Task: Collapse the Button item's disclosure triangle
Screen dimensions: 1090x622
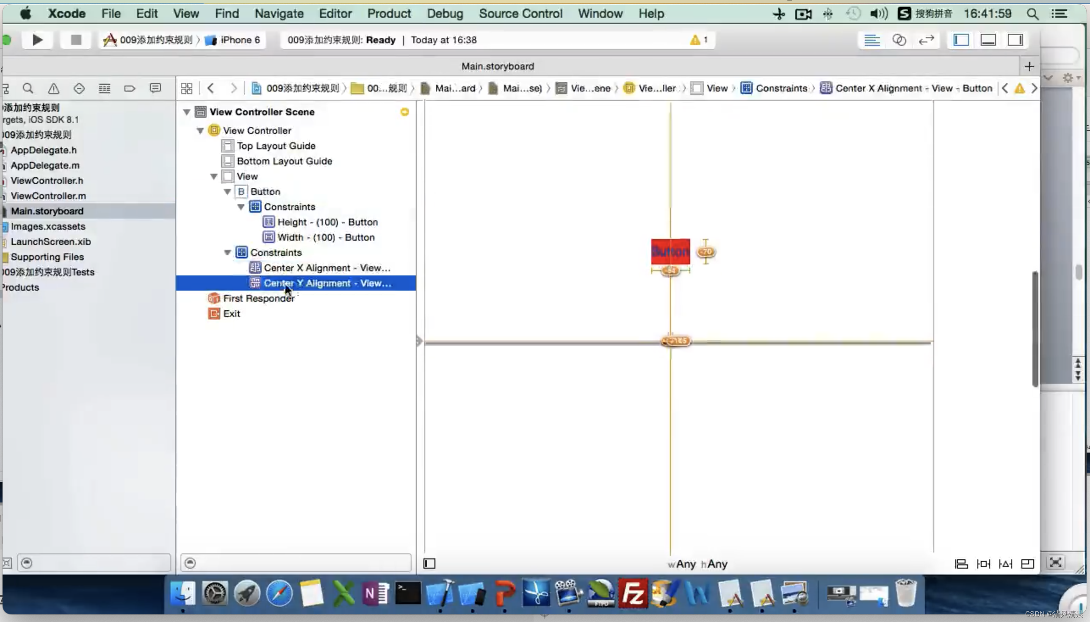Action: (x=227, y=192)
